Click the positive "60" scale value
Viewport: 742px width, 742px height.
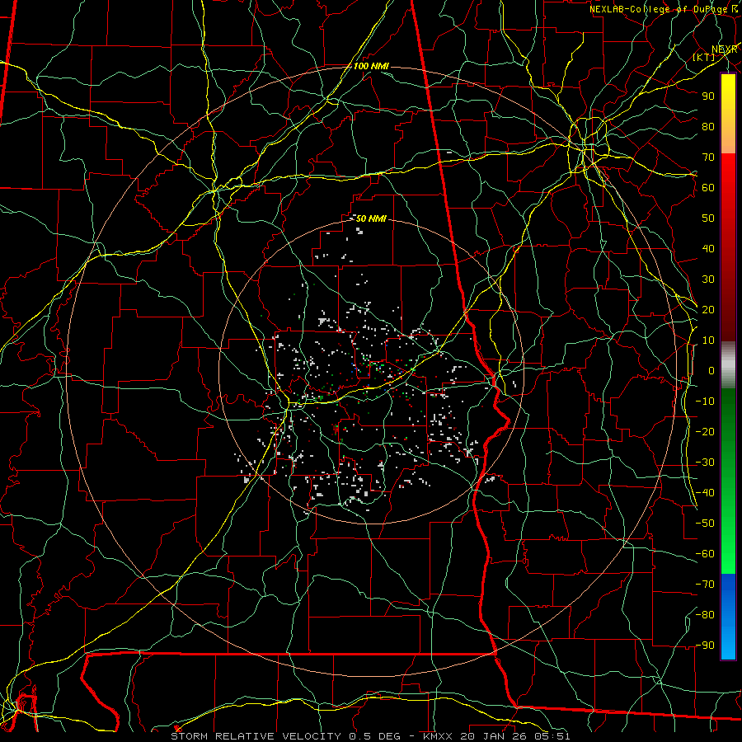tap(708, 187)
